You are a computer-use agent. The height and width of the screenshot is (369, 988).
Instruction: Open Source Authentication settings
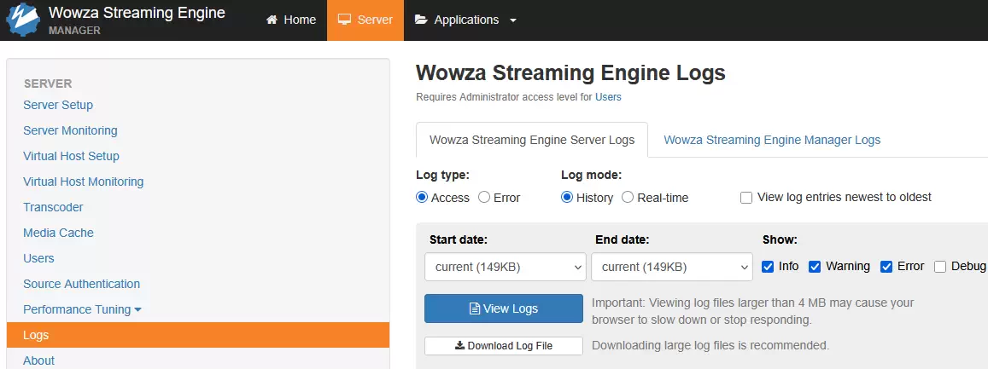pos(81,284)
